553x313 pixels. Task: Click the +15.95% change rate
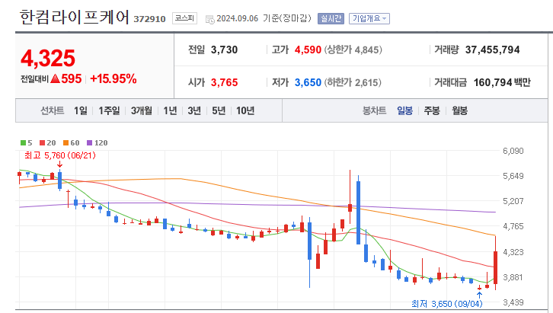coord(113,78)
